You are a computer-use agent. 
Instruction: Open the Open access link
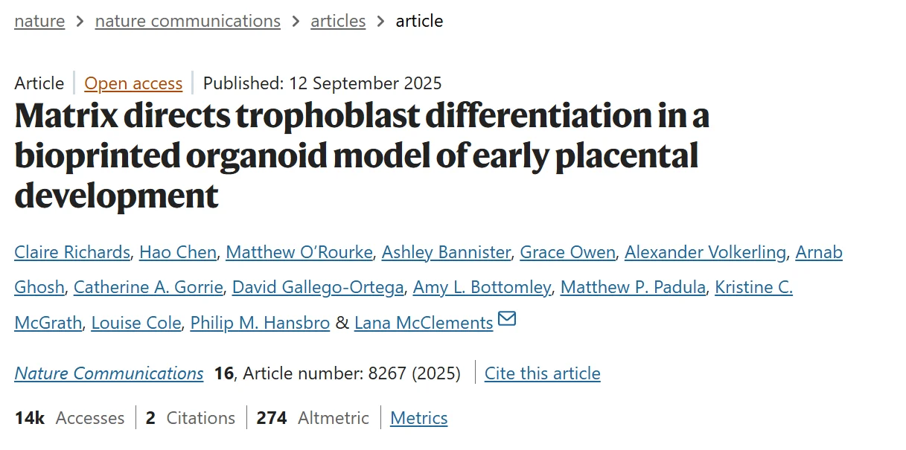tap(133, 83)
